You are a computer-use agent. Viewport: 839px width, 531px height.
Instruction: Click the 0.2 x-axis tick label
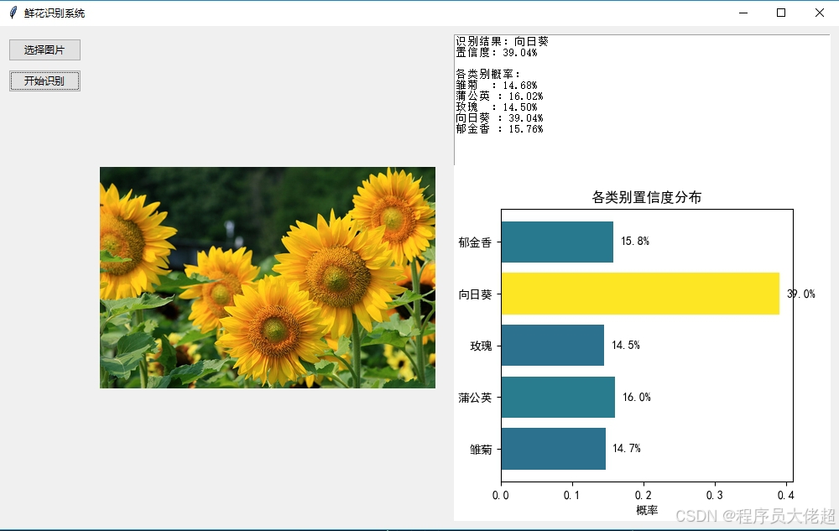644,495
